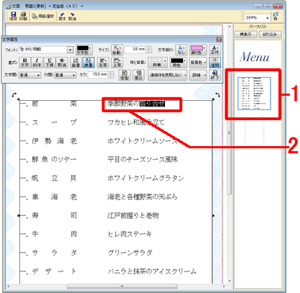Image resolution: width=300 pixels, height=293 pixels.
Task: Click the 終了 finish editing icon
Action: click(215, 75)
